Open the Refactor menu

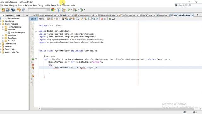(x=28, y=5)
